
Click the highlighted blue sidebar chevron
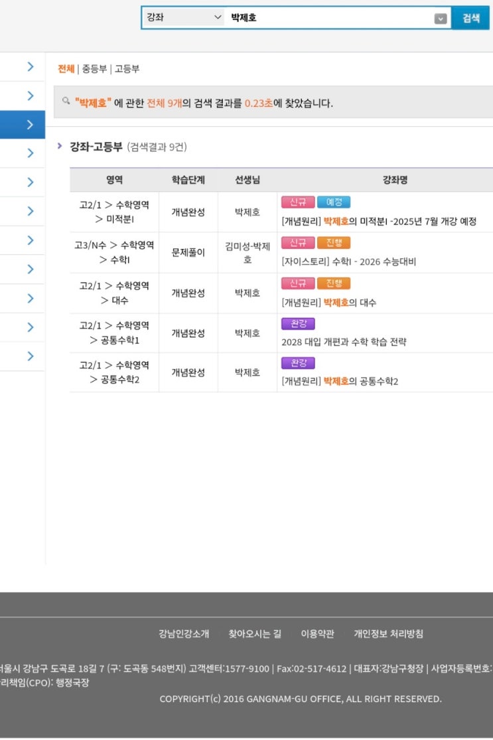(30, 124)
